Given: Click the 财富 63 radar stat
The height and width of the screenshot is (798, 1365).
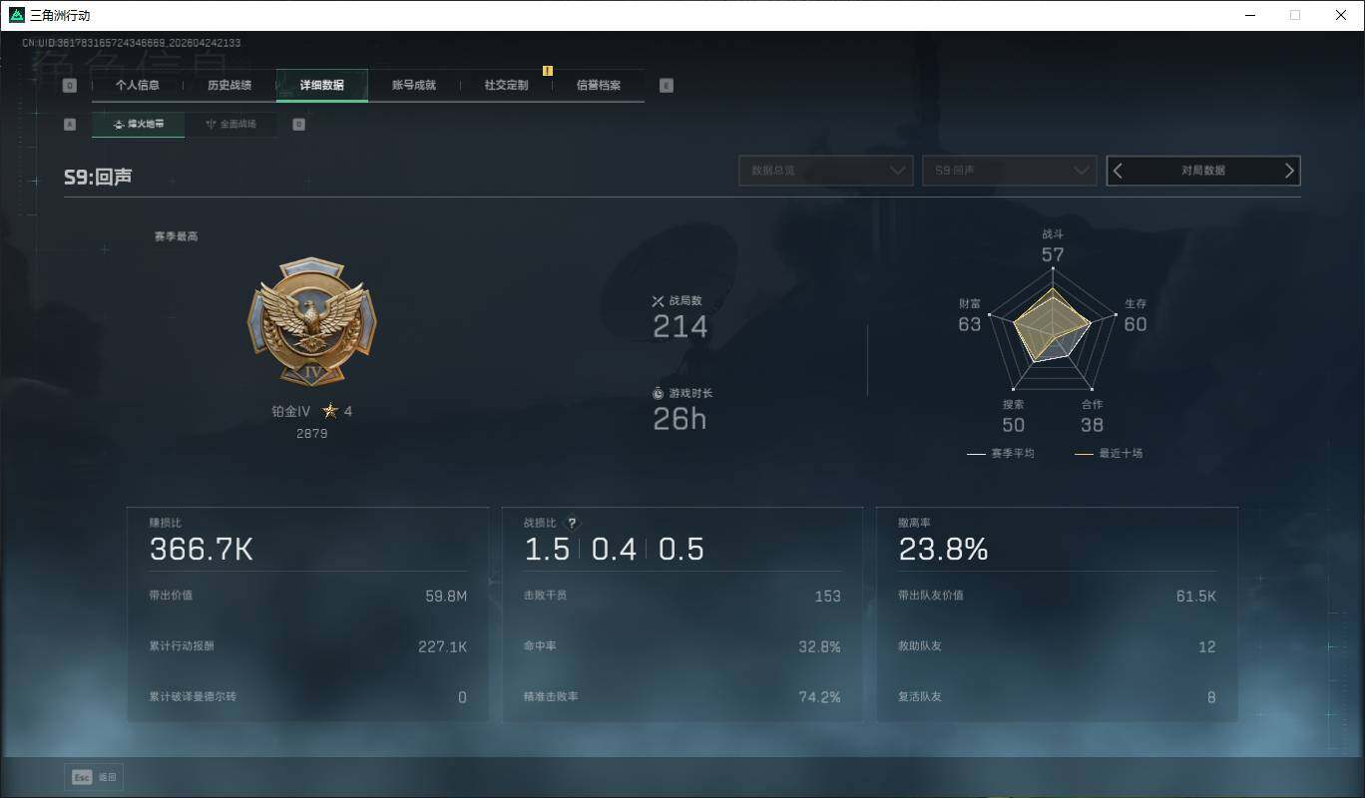Looking at the screenshot, I should pos(970,315).
